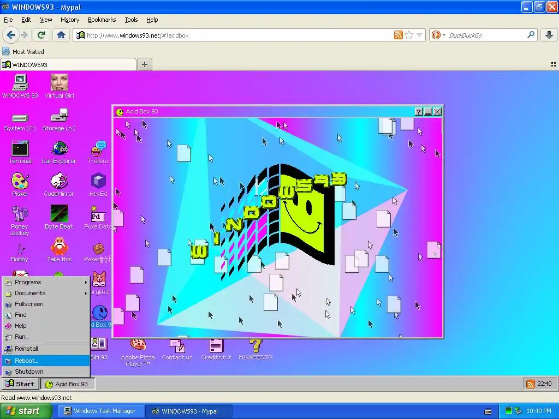559x419 pixels.
Task: Choose Help in the Windows 93 Start menu
Action: tap(46, 326)
